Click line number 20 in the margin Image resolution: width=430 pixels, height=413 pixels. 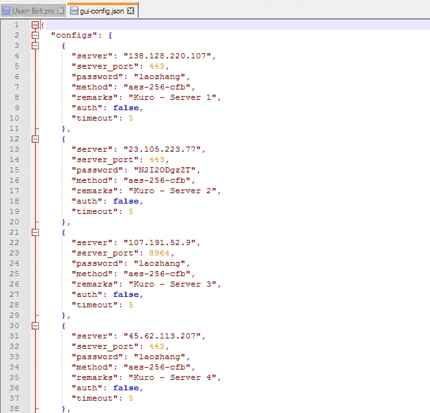tap(14, 222)
